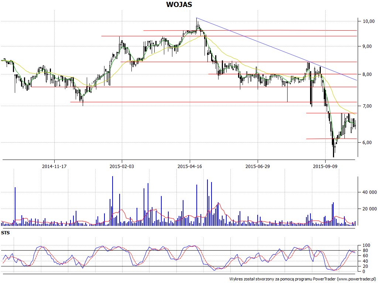Image resolution: width=378 pixels, height=283 pixels.
Task: Select the 2015-04-16 date label
Action: click(x=190, y=166)
